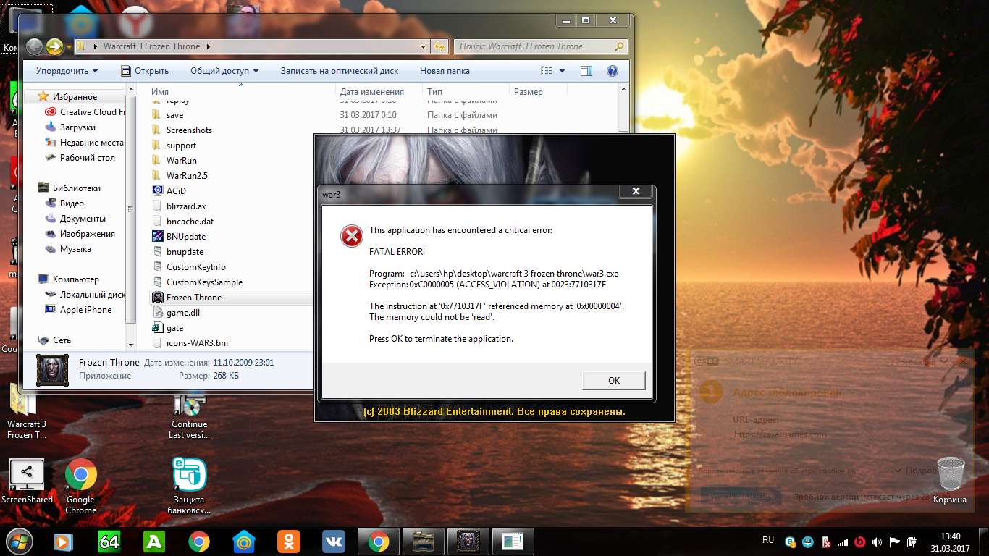989x556 pixels.
Task: Click Купить лицензию in ESET popup
Action: (741, 496)
